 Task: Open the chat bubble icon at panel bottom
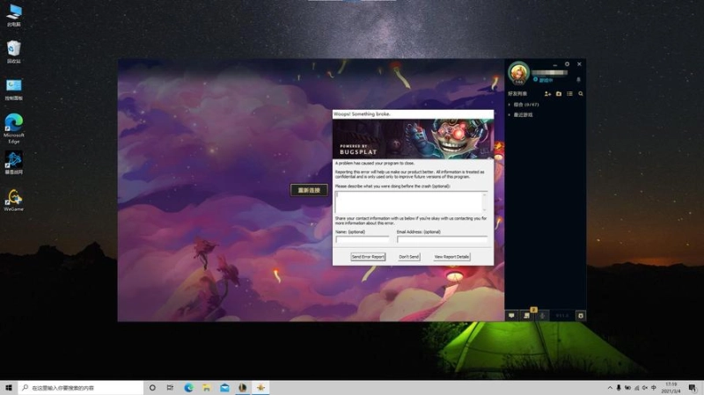511,316
